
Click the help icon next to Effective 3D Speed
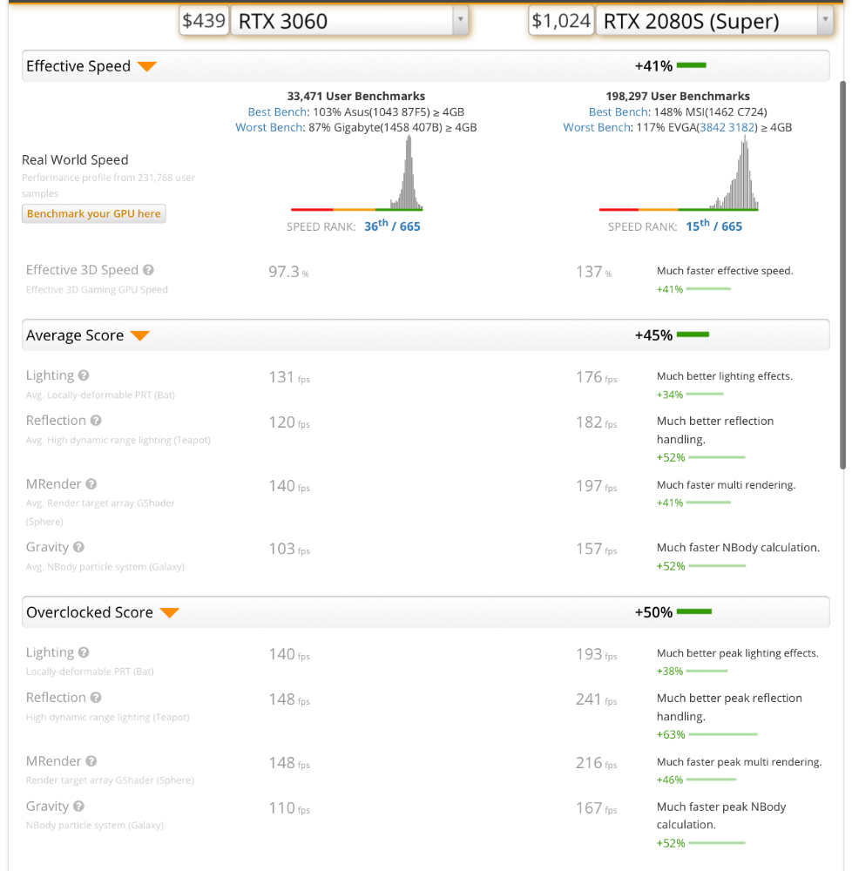pyautogui.click(x=149, y=271)
